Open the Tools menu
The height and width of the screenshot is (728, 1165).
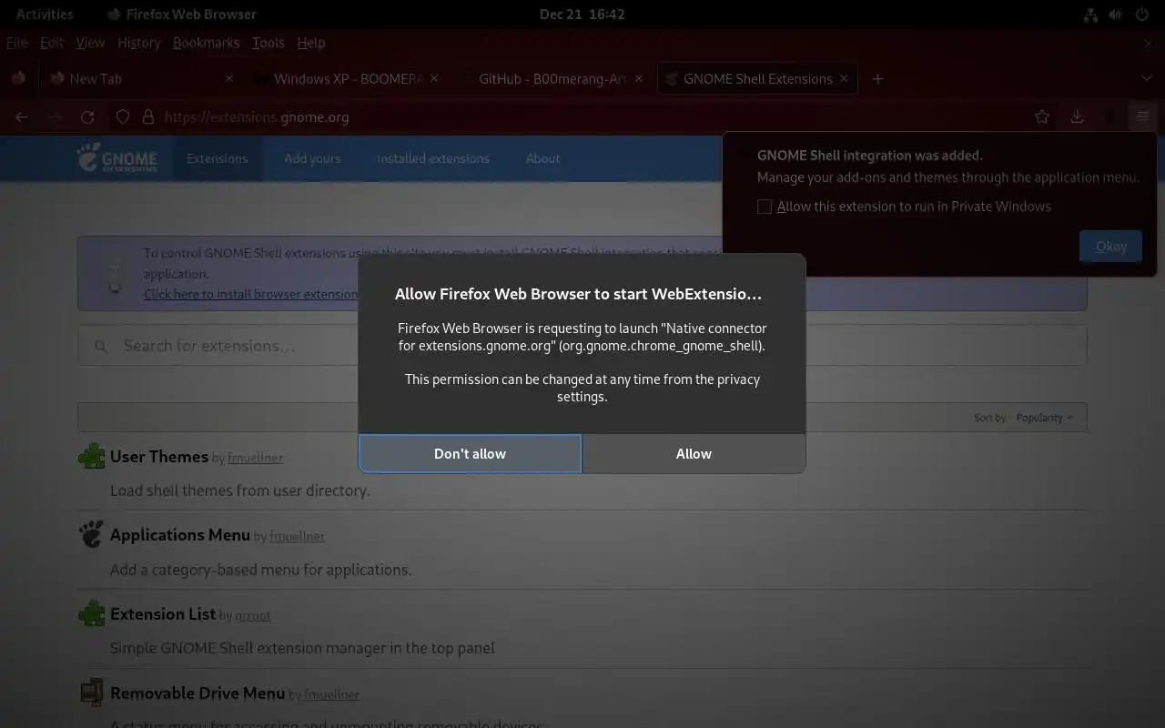click(268, 43)
